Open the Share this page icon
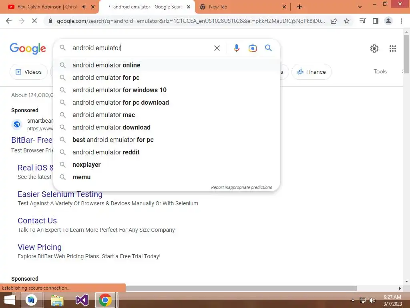 point(334,21)
